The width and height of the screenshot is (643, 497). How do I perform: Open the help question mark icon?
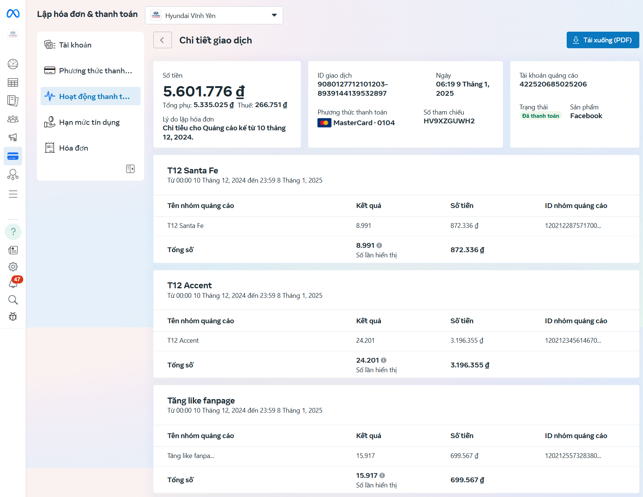[x=13, y=232]
